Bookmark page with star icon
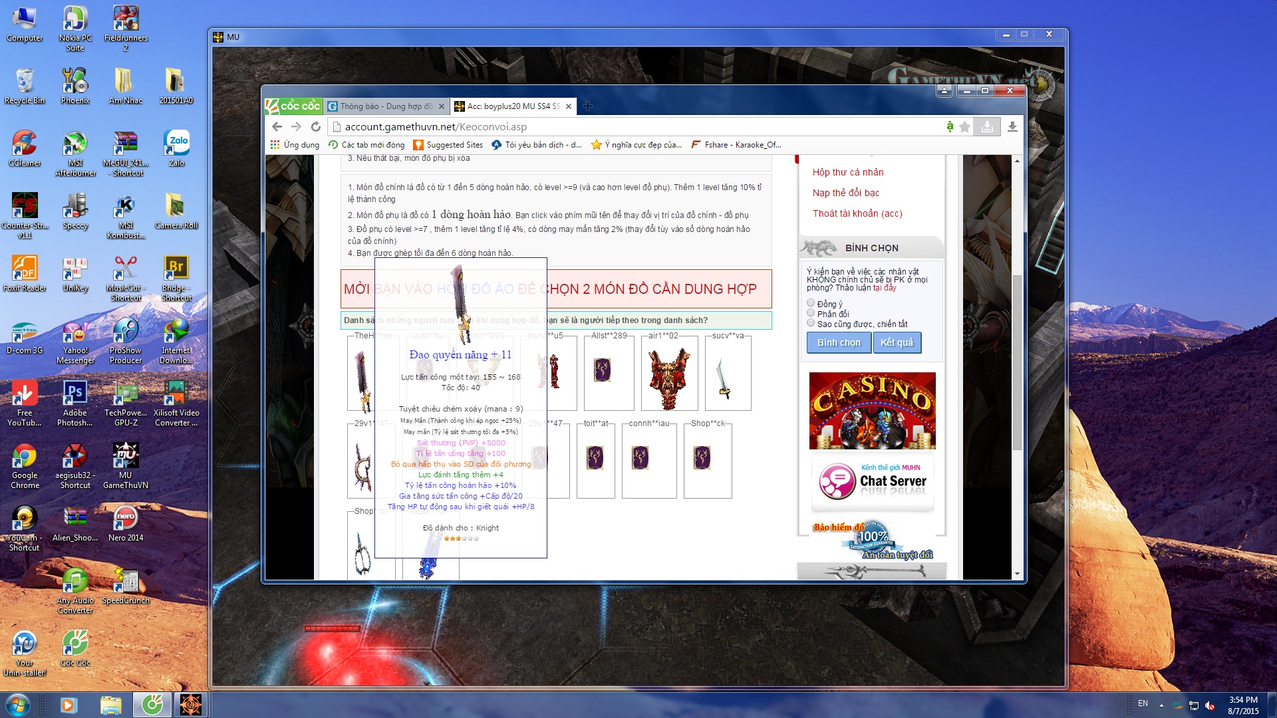 (964, 126)
